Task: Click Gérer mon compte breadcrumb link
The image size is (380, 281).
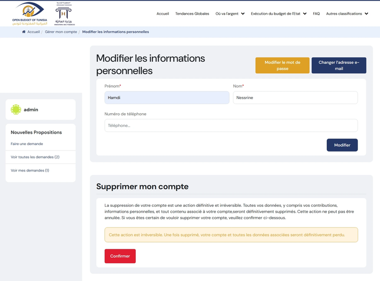Action: click(x=61, y=32)
